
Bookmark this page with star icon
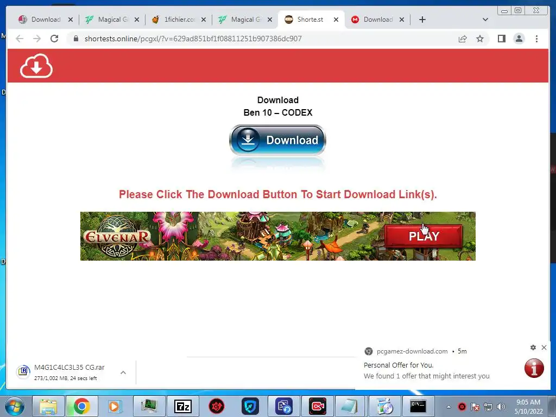(x=480, y=39)
